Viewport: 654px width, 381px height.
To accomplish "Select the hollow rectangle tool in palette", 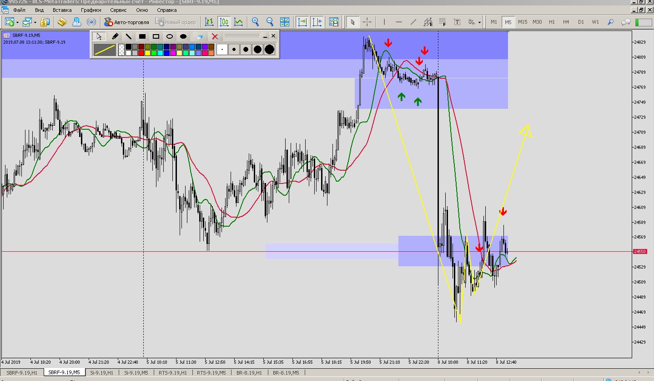I will (x=156, y=36).
